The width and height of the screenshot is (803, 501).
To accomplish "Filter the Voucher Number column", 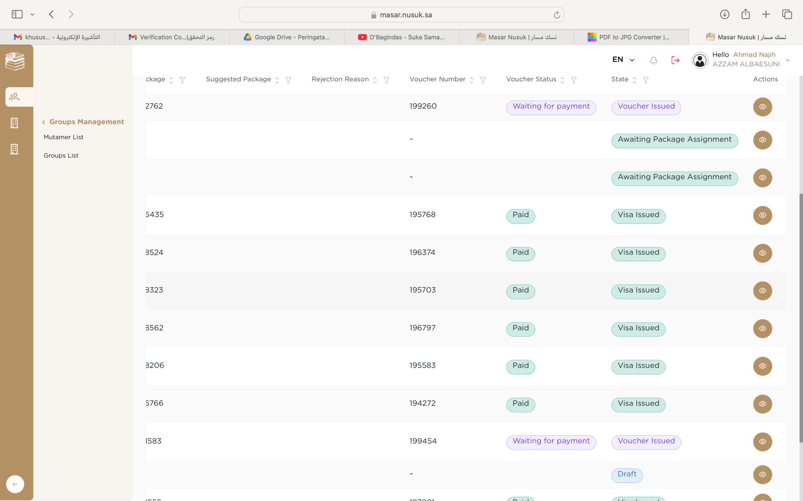I will click(x=483, y=80).
